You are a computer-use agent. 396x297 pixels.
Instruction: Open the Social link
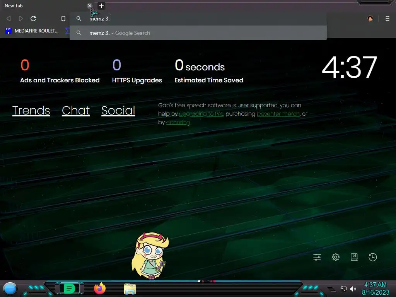point(118,110)
